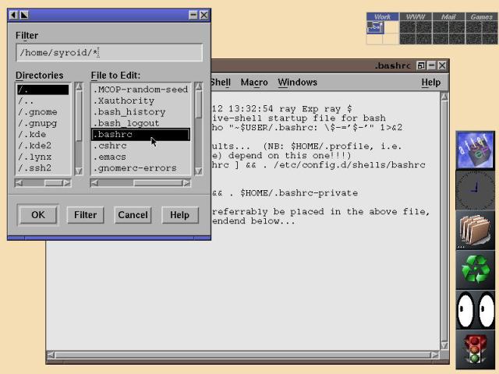This screenshot has height=374, width=499.
Task: Select the /.gnupg directory
Action: click(x=43, y=123)
